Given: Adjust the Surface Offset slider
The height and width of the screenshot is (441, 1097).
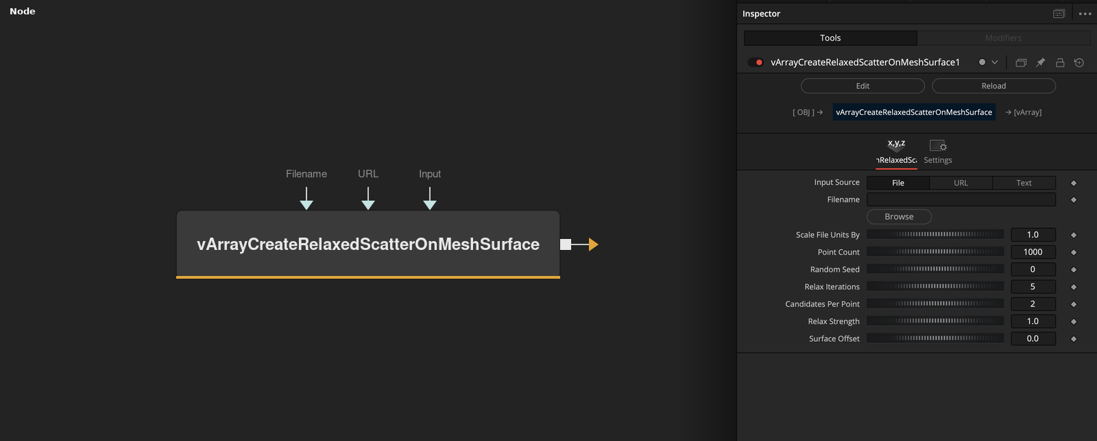Looking at the screenshot, I should pos(935,338).
